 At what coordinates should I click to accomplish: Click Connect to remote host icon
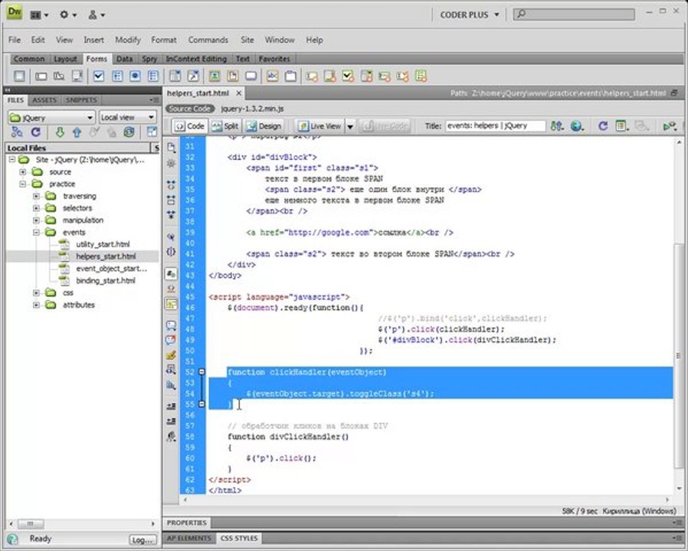click(x=17, y=132)
